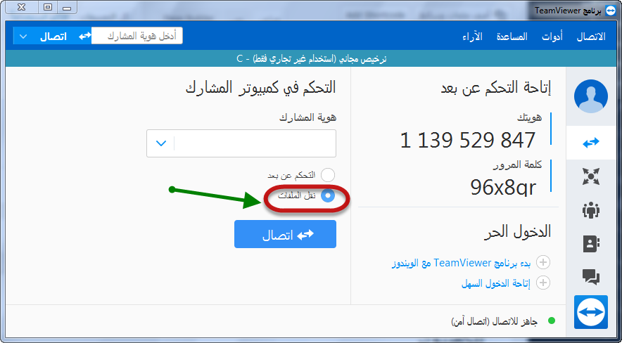Screen dimensions: 622x343
Task: Expand the partner ID dropdown arrow
Action: point(161,143)
